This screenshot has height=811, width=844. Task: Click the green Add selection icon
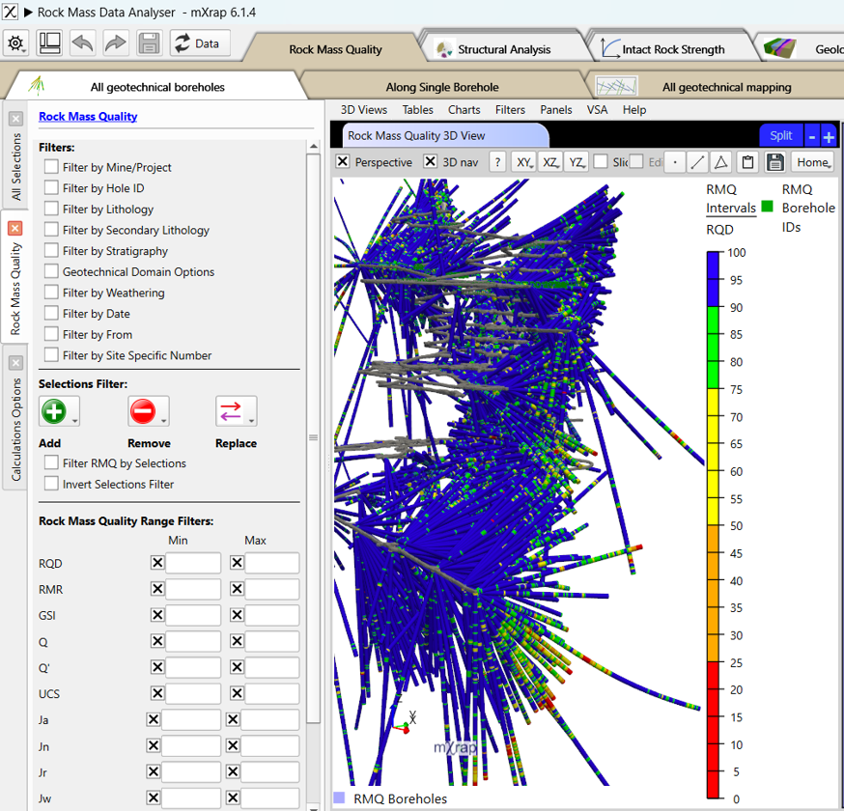point(54,412)
